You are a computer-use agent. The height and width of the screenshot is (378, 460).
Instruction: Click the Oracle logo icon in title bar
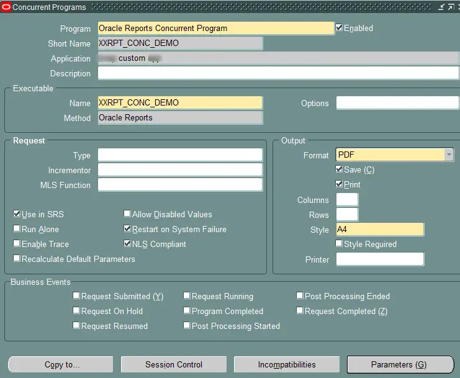pos(6,7)
